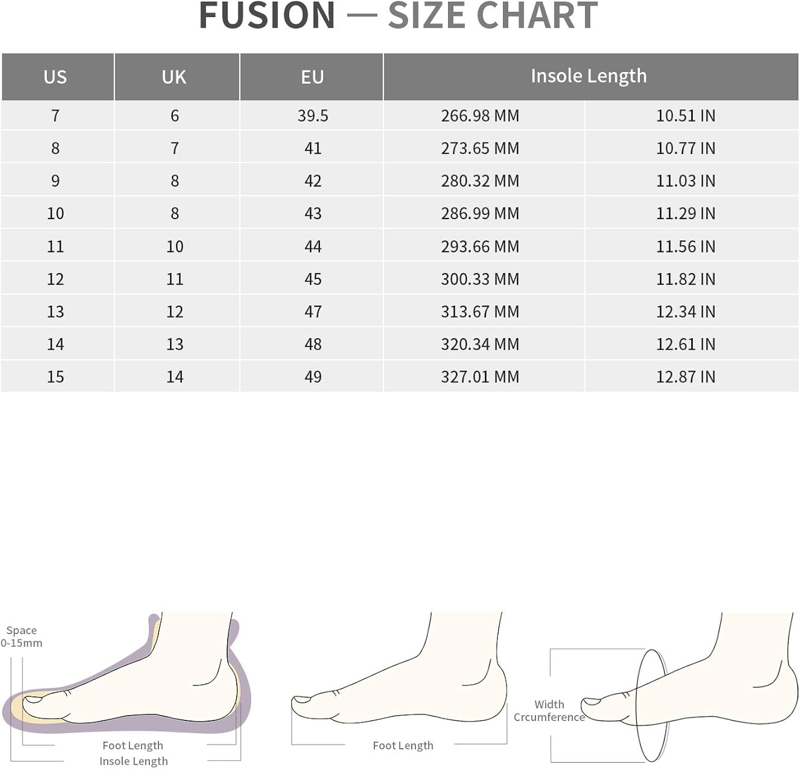The image size is (800, 769).
Task: Click the 39.5 EU size cell
Action: [311, 115]
